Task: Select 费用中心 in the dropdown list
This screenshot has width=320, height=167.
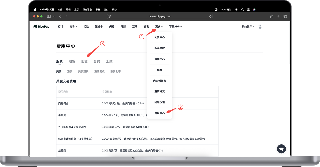Action: 159,113
